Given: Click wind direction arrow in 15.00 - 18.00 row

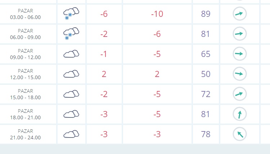Looking at the screenshot, I should [x=239, y=94].
